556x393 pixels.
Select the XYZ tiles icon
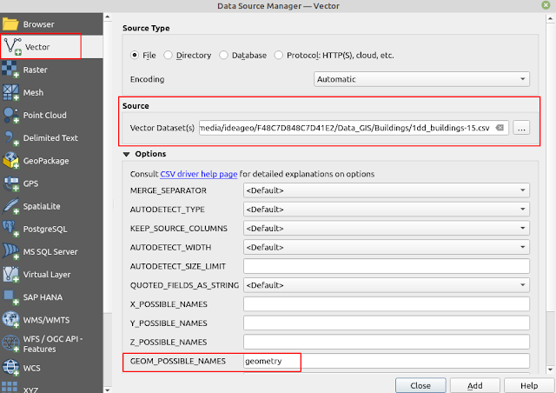point(10,388)
